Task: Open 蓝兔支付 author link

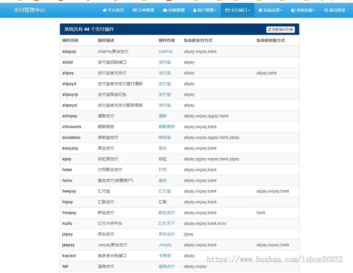Action: tap(167, 266)
